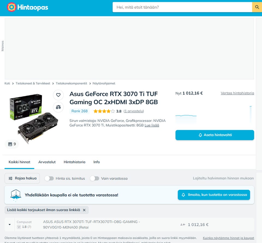Click the compare scales icon
The height and width of the screenshot is (243, 262).
point(58,107)
